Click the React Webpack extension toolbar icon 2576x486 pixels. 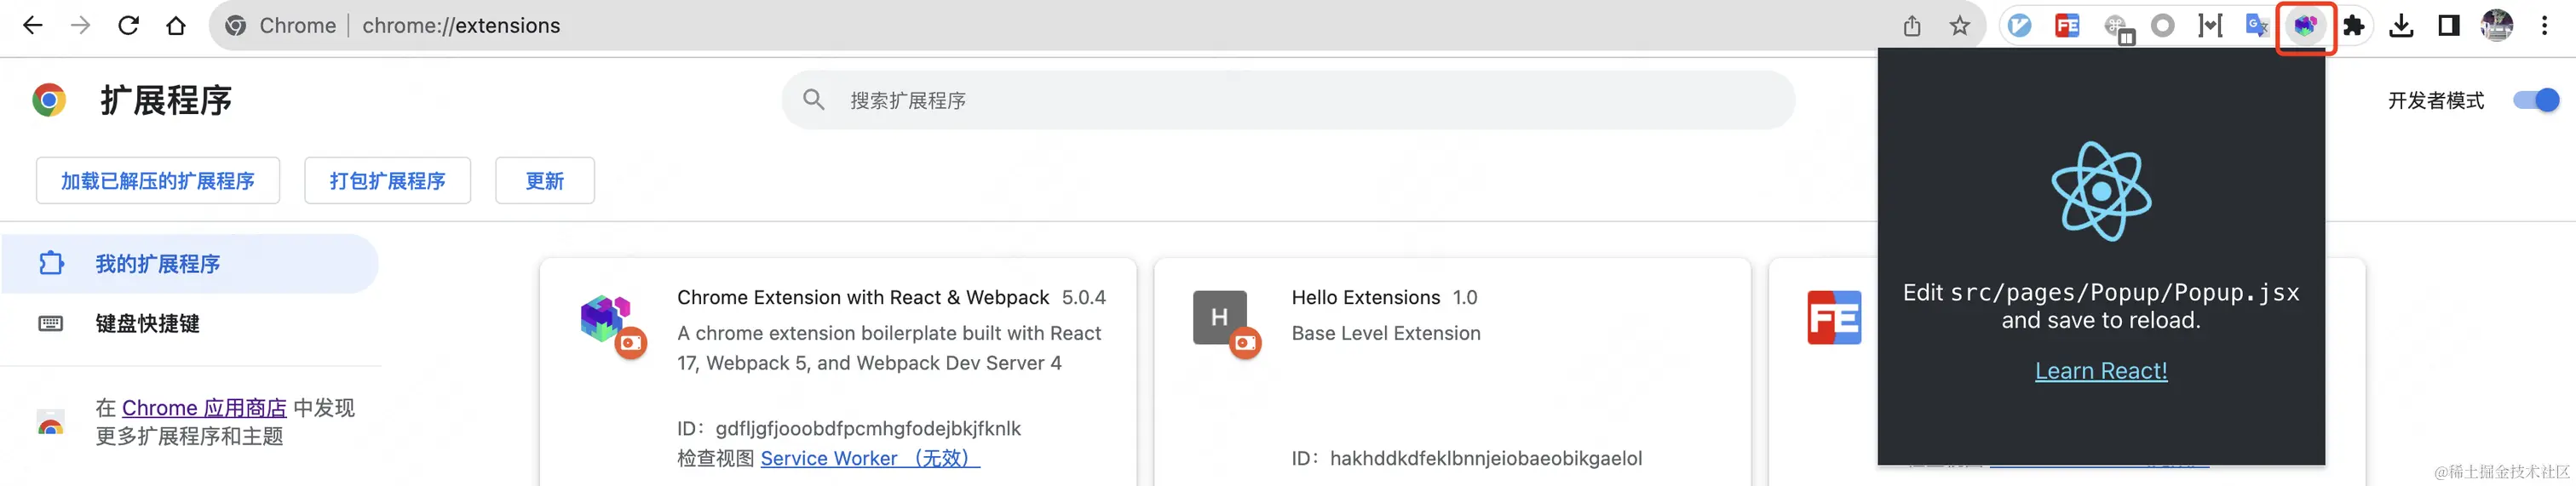point(2305,25)
